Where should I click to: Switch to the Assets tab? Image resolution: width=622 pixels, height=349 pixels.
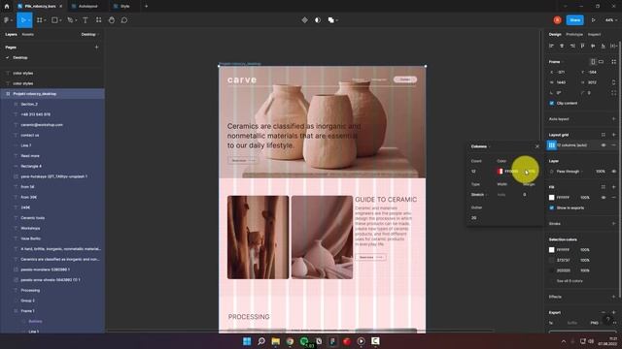tap(27, 35)
